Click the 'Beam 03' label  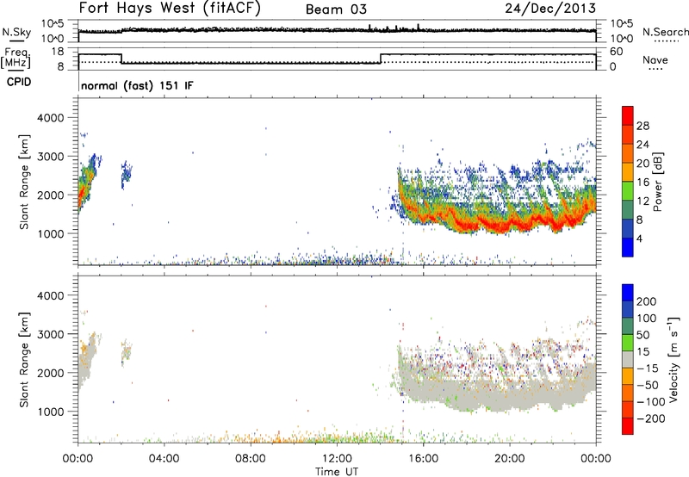336,9
